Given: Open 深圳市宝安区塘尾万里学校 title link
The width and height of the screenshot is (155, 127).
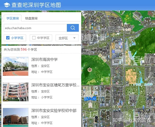Looking at the screenshot, I should point(55,85).
